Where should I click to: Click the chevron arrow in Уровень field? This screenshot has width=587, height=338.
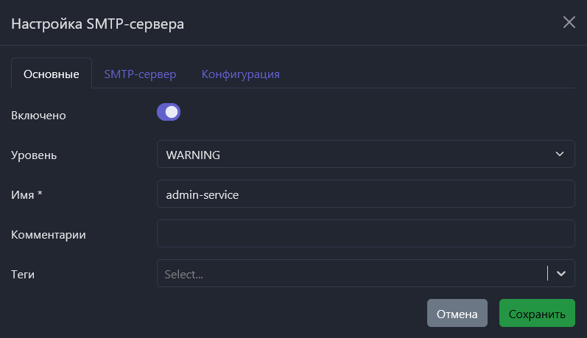(x=559, y=154)
